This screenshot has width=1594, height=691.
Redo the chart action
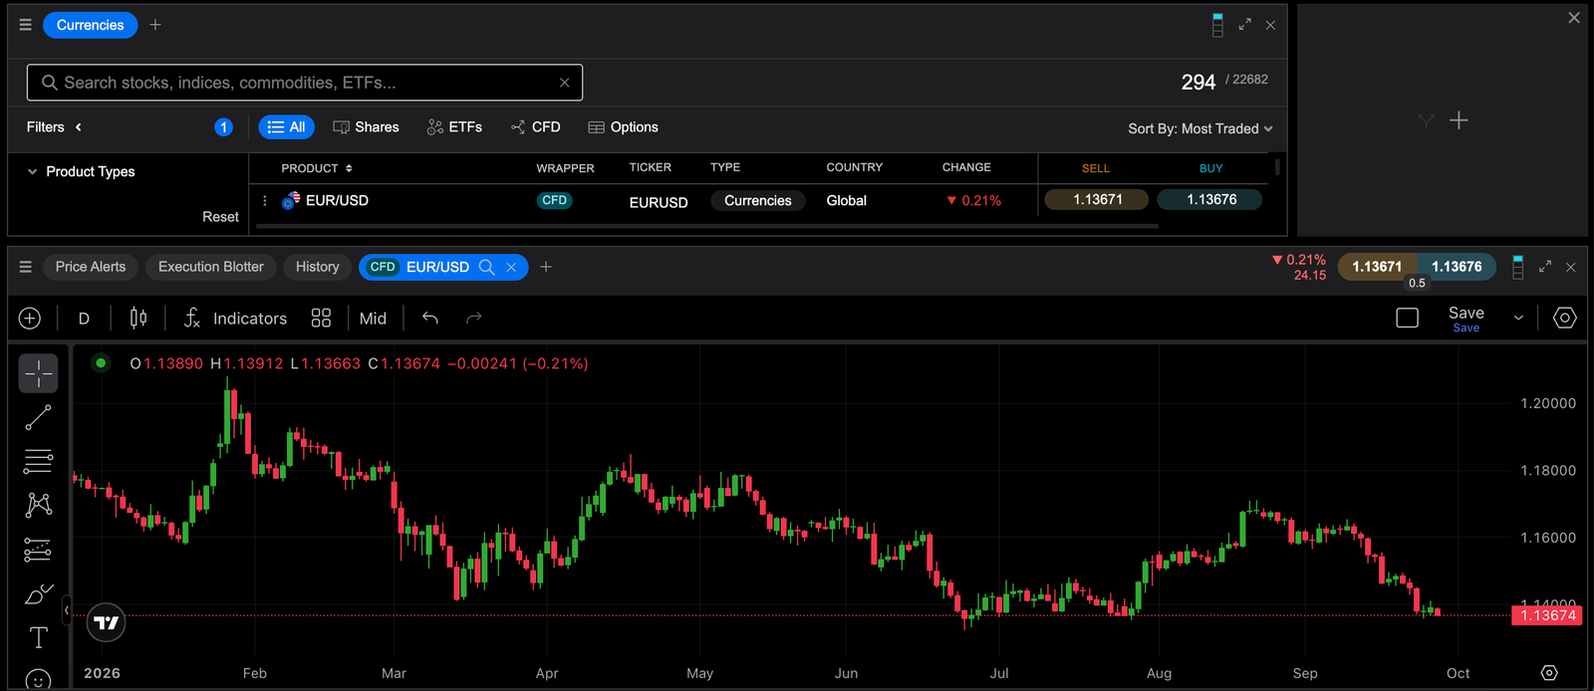(474, 319)
